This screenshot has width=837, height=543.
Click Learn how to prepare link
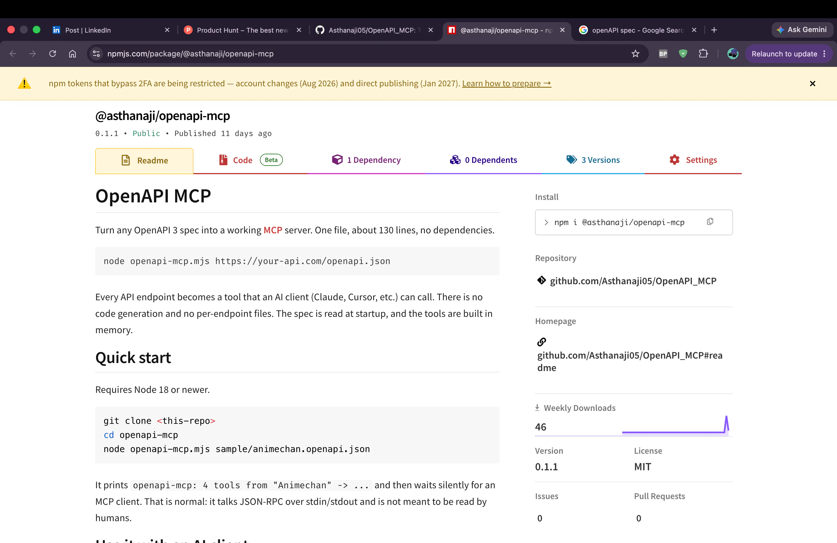coord(507,83)
